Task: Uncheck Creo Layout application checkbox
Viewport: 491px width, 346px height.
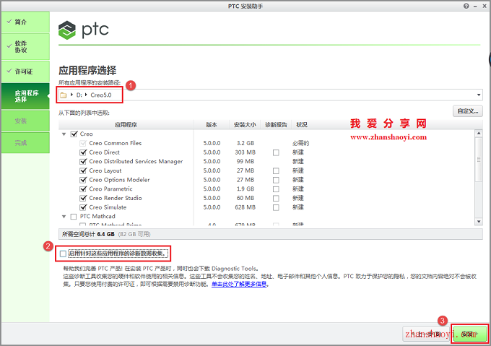Action: pos(83,170)
